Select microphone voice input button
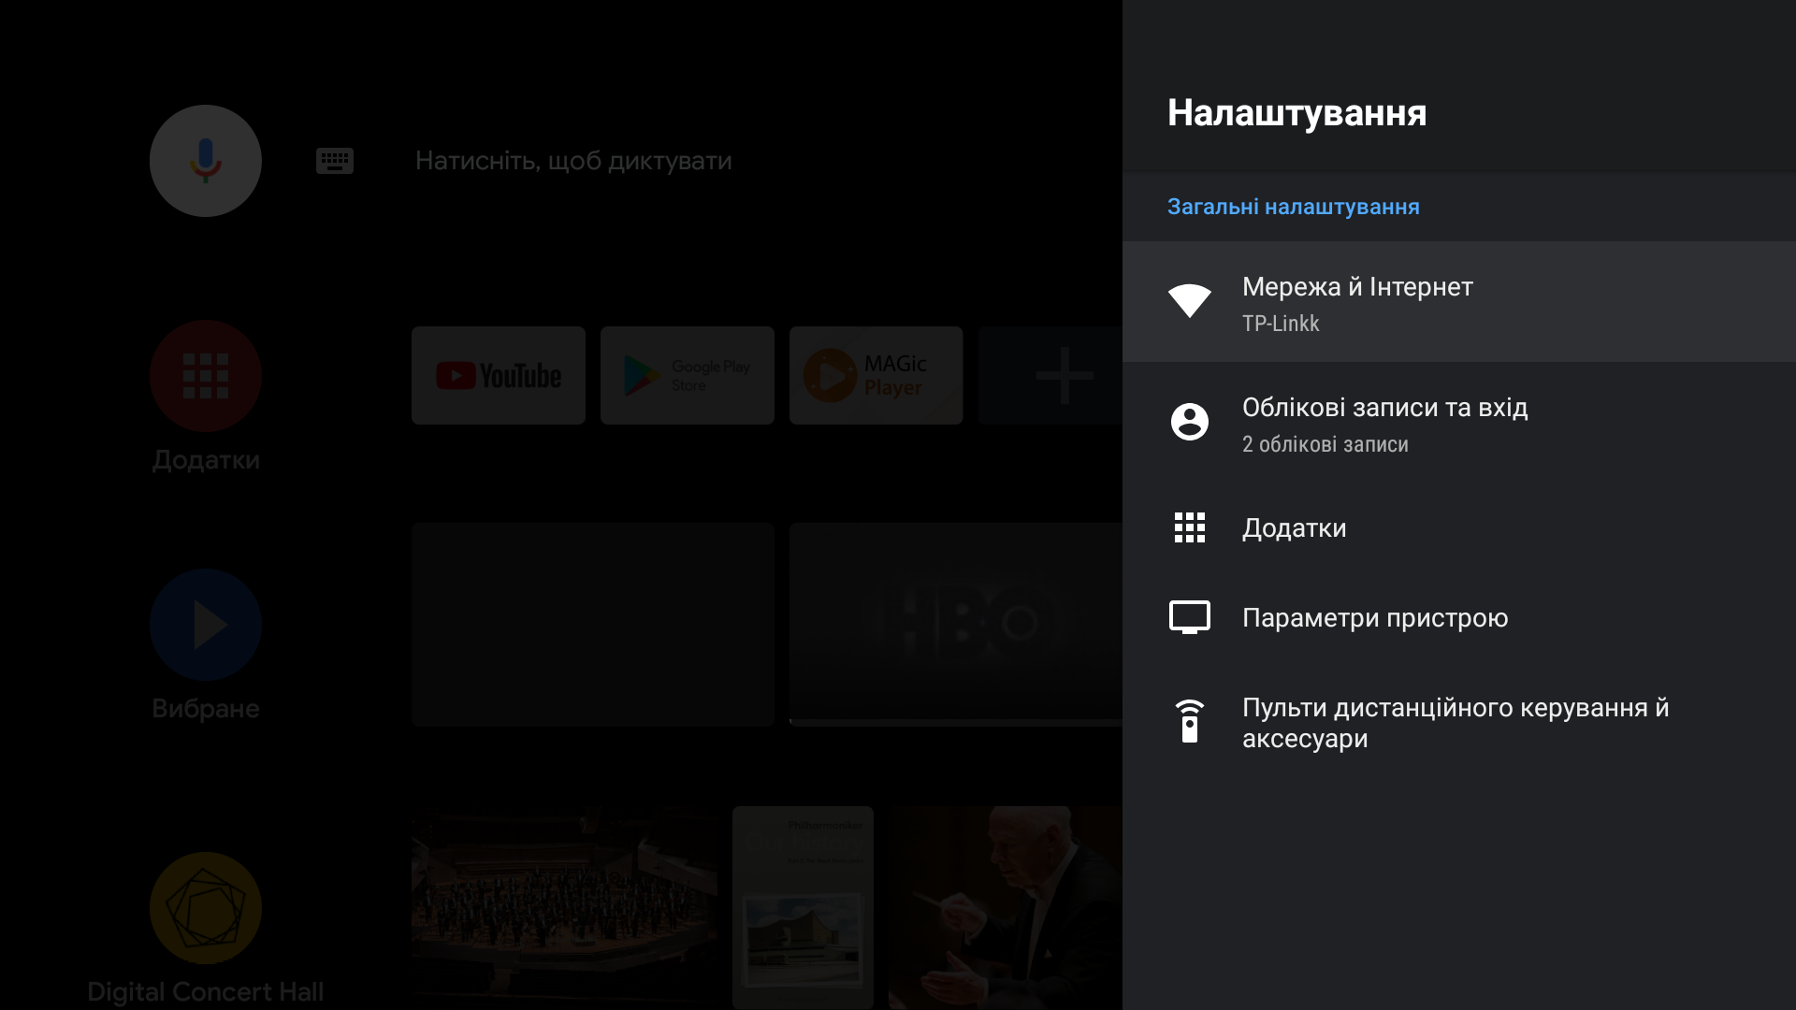The height and width of the screenshot is (1010, 1796). [206, 160]
